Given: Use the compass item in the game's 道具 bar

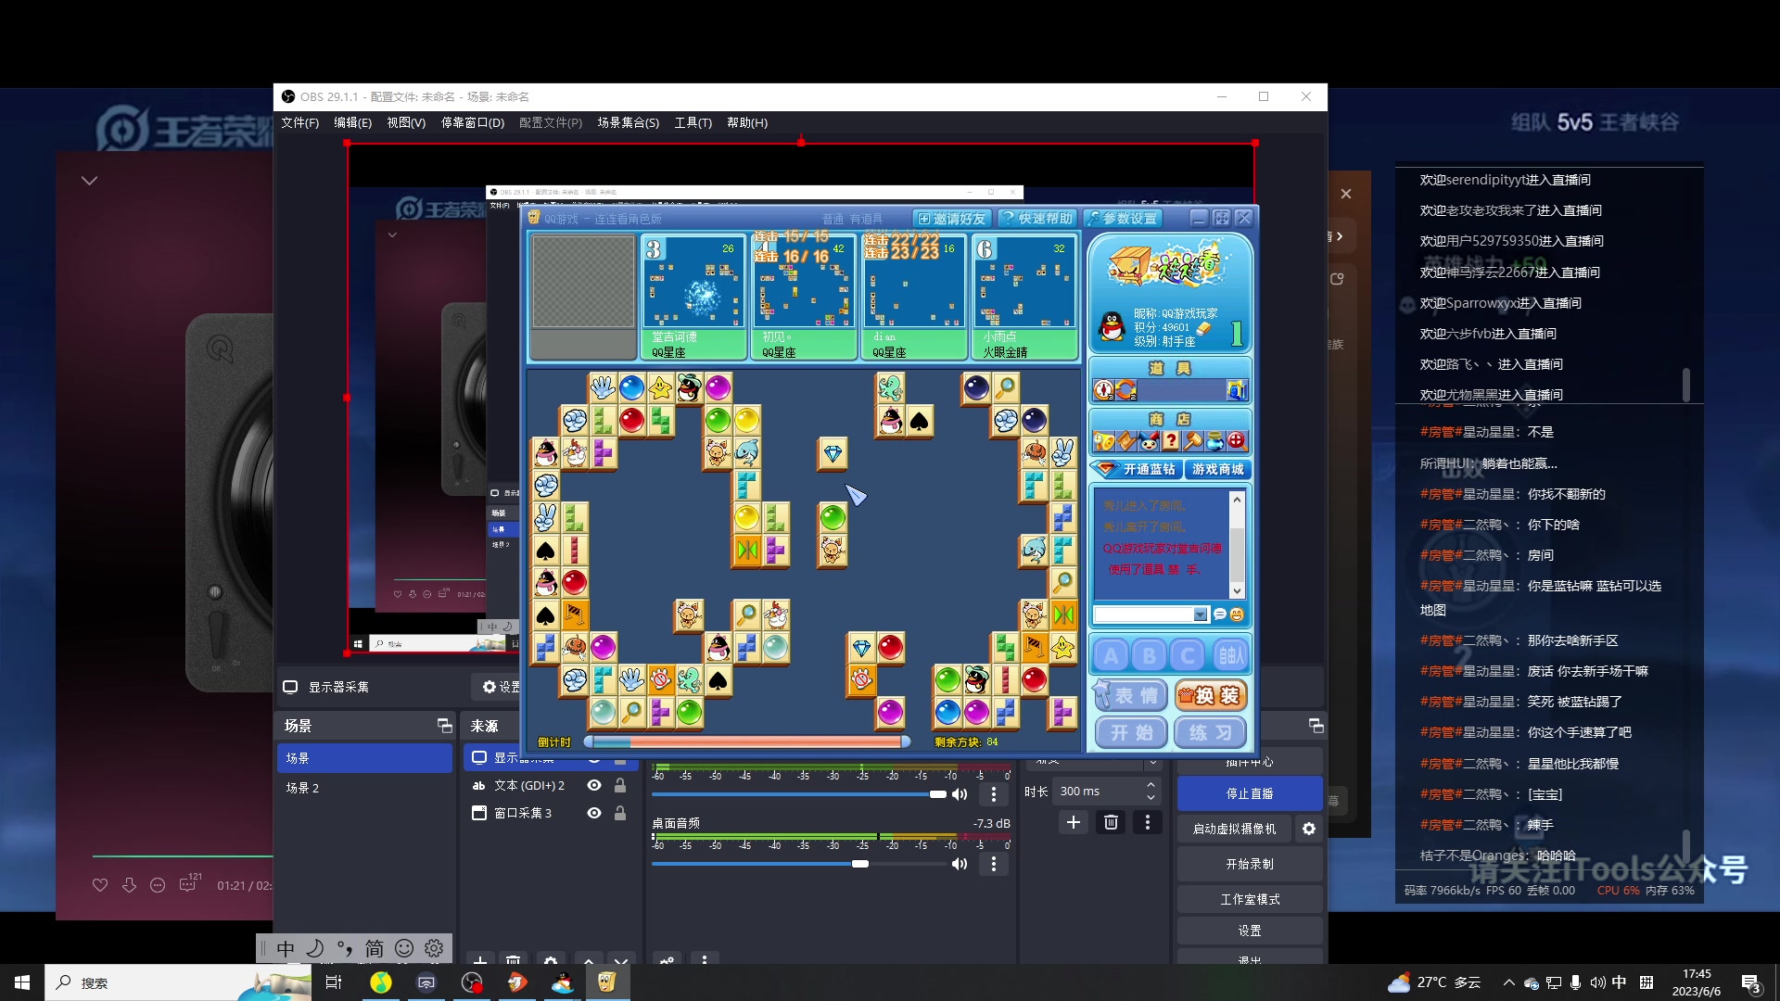Looking at the screenshot, I should coord(1103,390).
